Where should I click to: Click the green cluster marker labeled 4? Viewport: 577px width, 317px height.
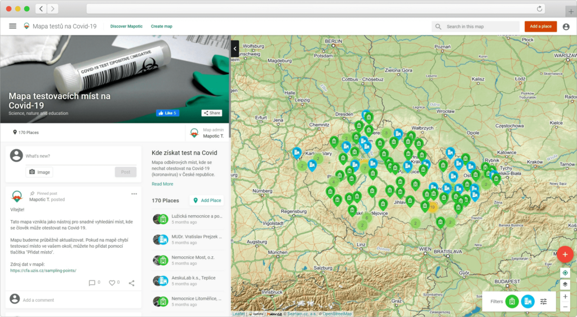pos(334,182)
